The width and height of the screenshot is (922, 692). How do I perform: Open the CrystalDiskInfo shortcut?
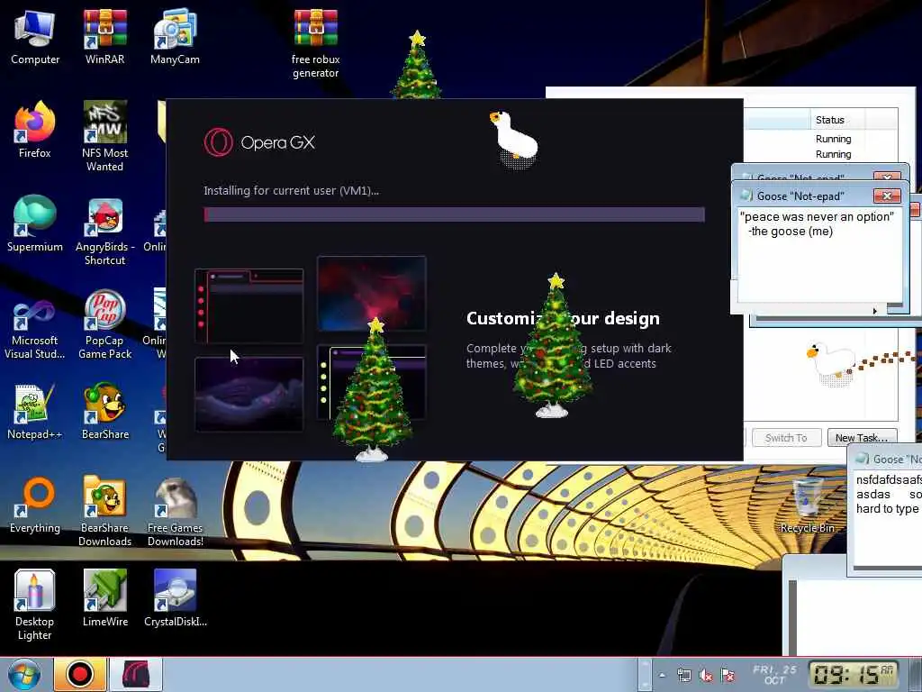[x=175, y=598]
